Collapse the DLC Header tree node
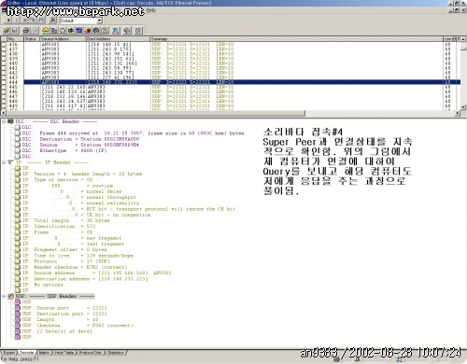Viewport: 467px width, 364px height. point(4,121)
